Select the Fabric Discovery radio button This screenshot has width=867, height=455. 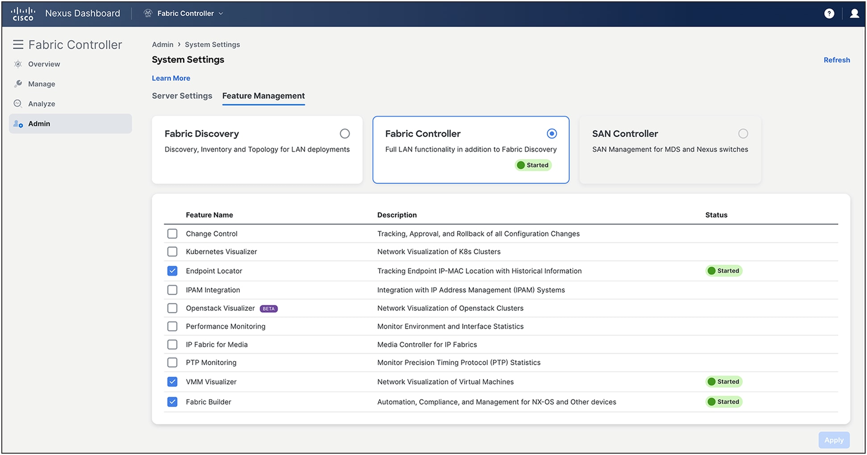coord(345,134)
